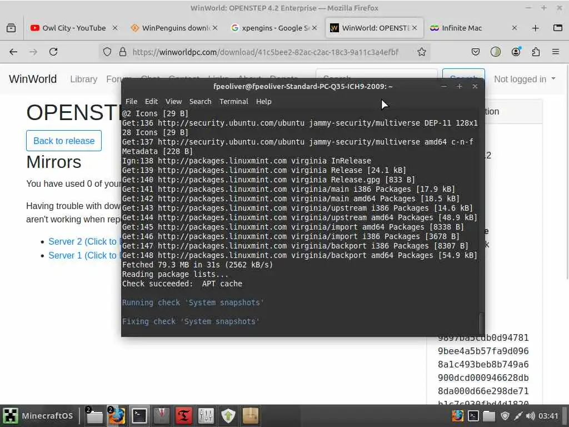Click the dark mode extension icon
This screenshot has height=427, width=569.
point(495,52)
